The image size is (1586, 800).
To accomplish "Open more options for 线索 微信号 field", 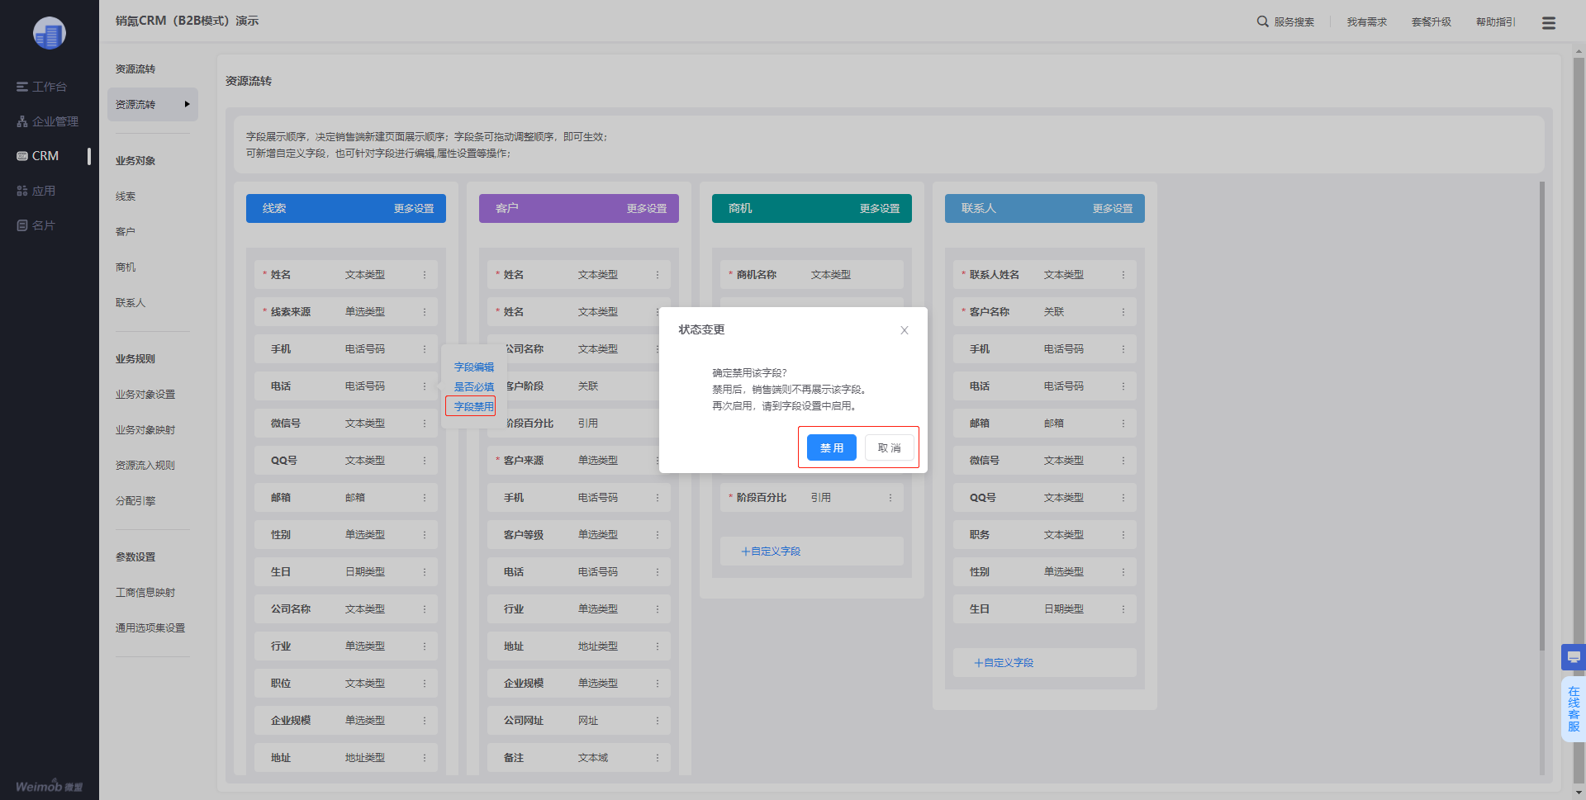I will pos(425,424).
